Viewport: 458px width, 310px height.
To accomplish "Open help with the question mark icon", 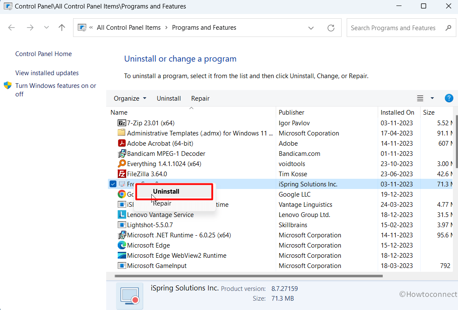I will click(x=449, y=99).
